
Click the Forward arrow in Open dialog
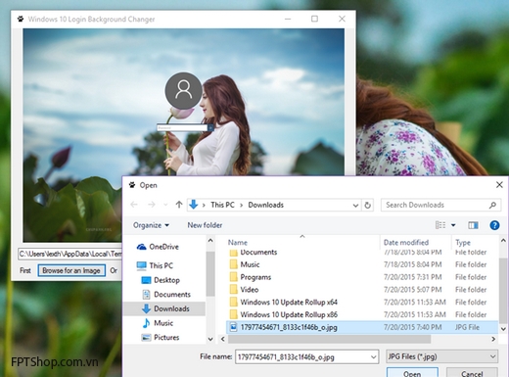pyautogui.click(x=152, y=205)
